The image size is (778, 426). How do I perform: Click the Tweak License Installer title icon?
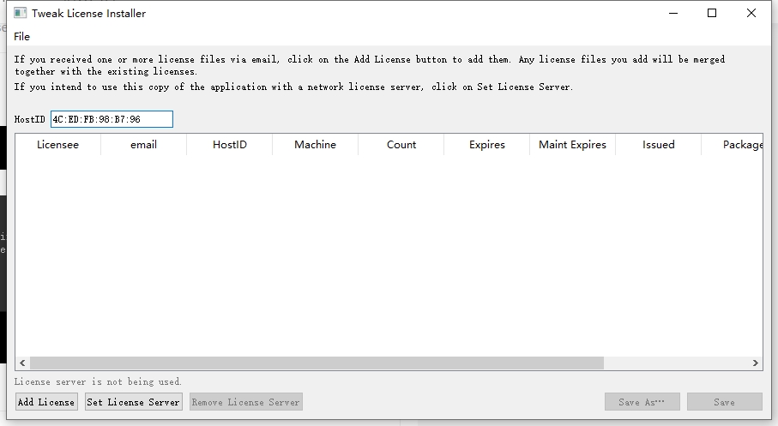pos(20,13)
